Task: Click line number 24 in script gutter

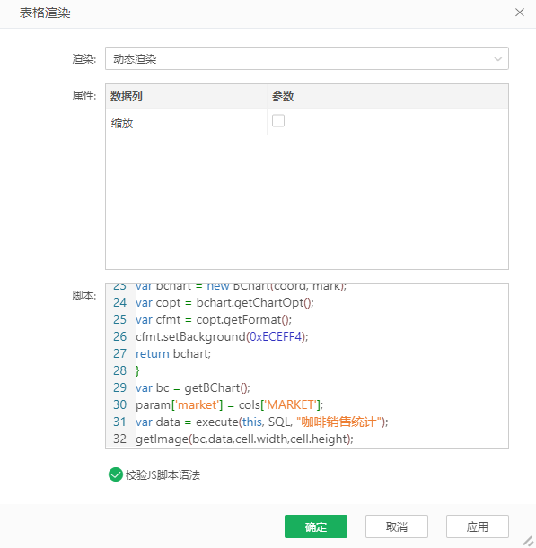Action: [119, 302]
